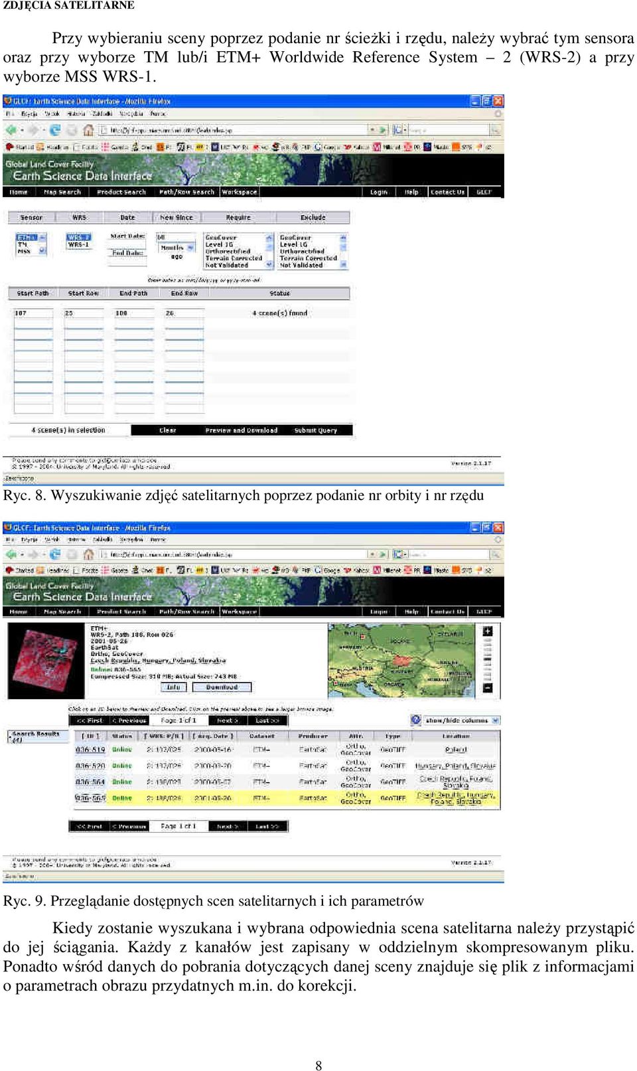Image resolution: width=637 pixels, height=1071 pixels.
Task: Open the Edycja menu in Ryc. 8 browser
Action: [29, 114]
